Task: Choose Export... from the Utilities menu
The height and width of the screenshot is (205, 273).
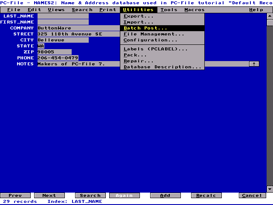Action: click(x=139, y=16)
